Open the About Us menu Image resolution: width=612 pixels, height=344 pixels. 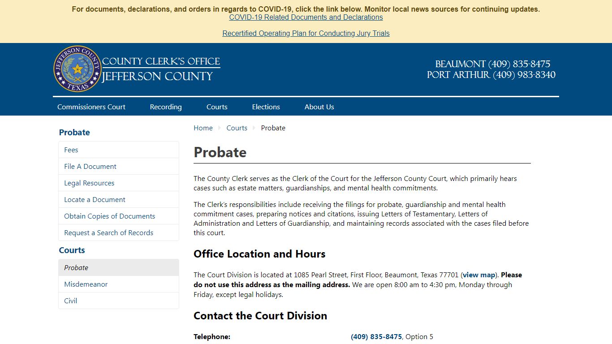click(319, 107)
